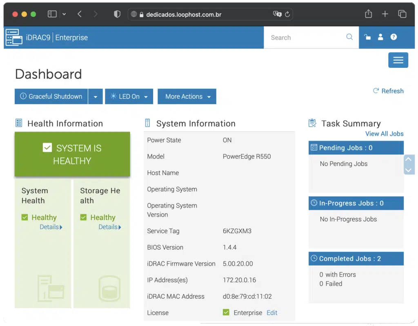
Task: Click the Task Summary clipboard icon
Action: point(312,123)
